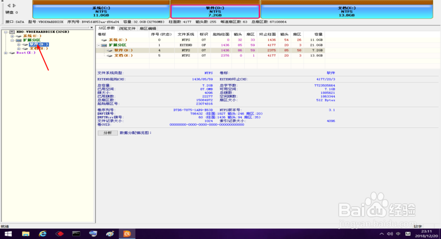Expand the 系统(C:) tree node

click(12, 36)
